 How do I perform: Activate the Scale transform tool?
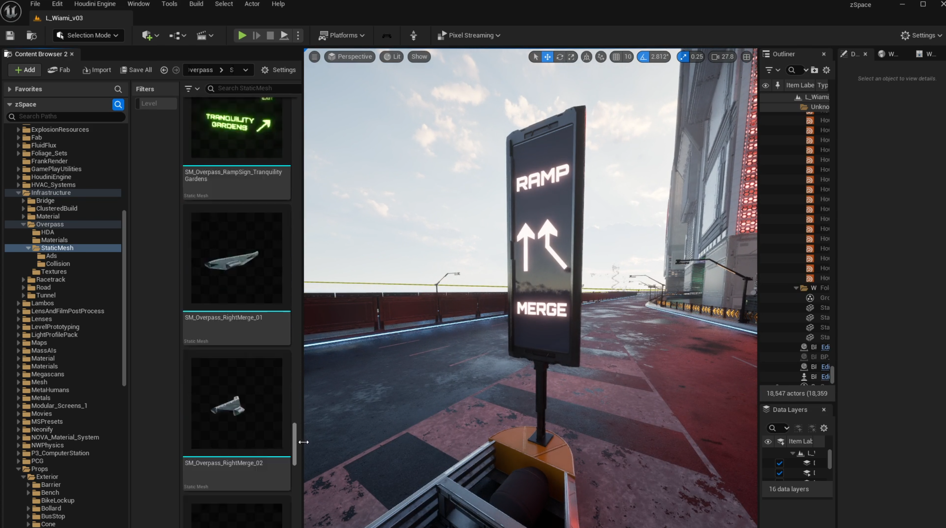[x=571, y=57]
